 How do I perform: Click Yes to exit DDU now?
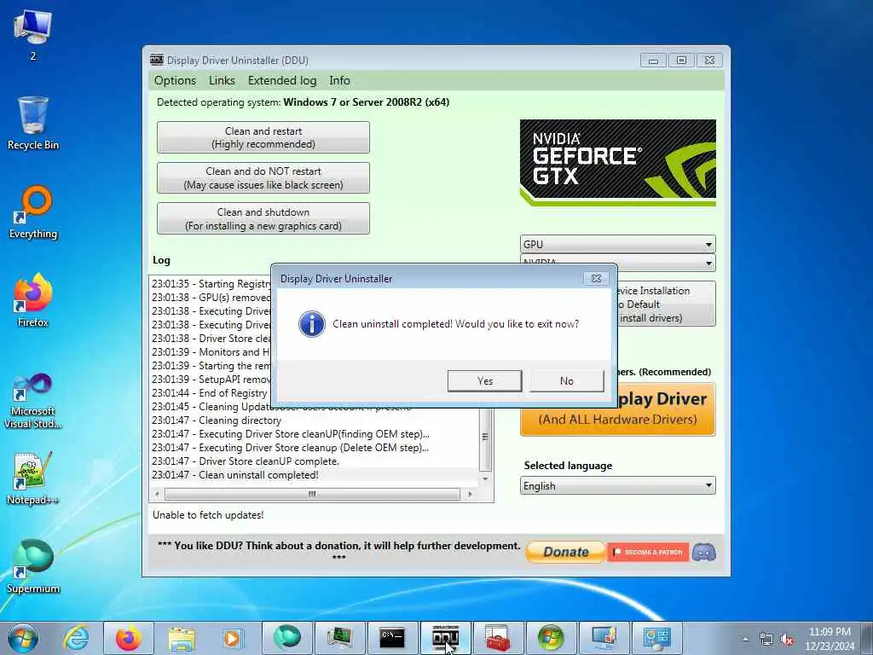484,381
